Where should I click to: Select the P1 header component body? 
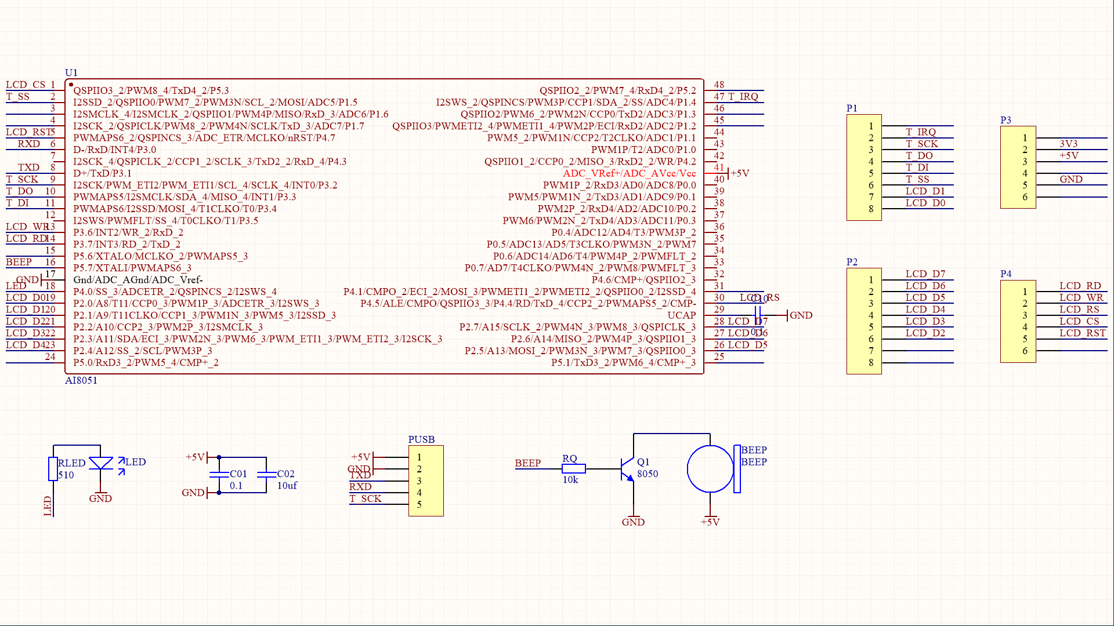[863, 168]
